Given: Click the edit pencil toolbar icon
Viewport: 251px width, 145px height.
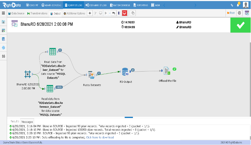Looking at the screenshot, I should (x=95, y=13).
